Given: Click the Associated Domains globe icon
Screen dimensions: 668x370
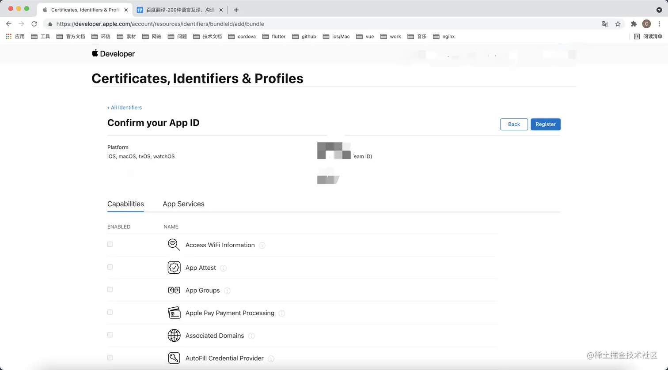Looking at the screenshot, I should 174,336.
